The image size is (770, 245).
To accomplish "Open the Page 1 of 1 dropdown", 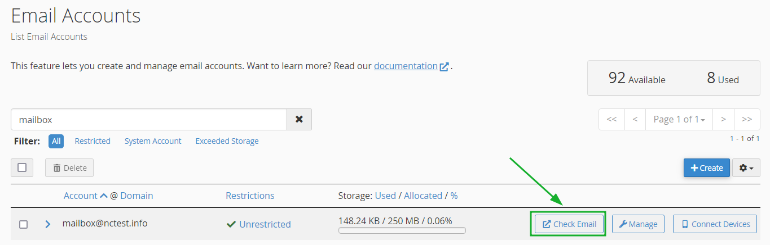I will click(x=679, y=119).
